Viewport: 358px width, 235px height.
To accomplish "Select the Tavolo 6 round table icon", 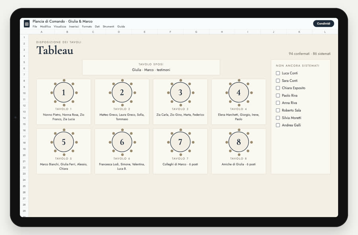I will (122, 142).
